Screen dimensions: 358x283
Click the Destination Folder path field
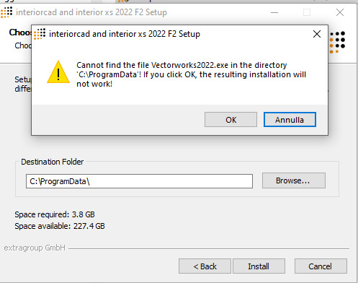coord(139,181)
